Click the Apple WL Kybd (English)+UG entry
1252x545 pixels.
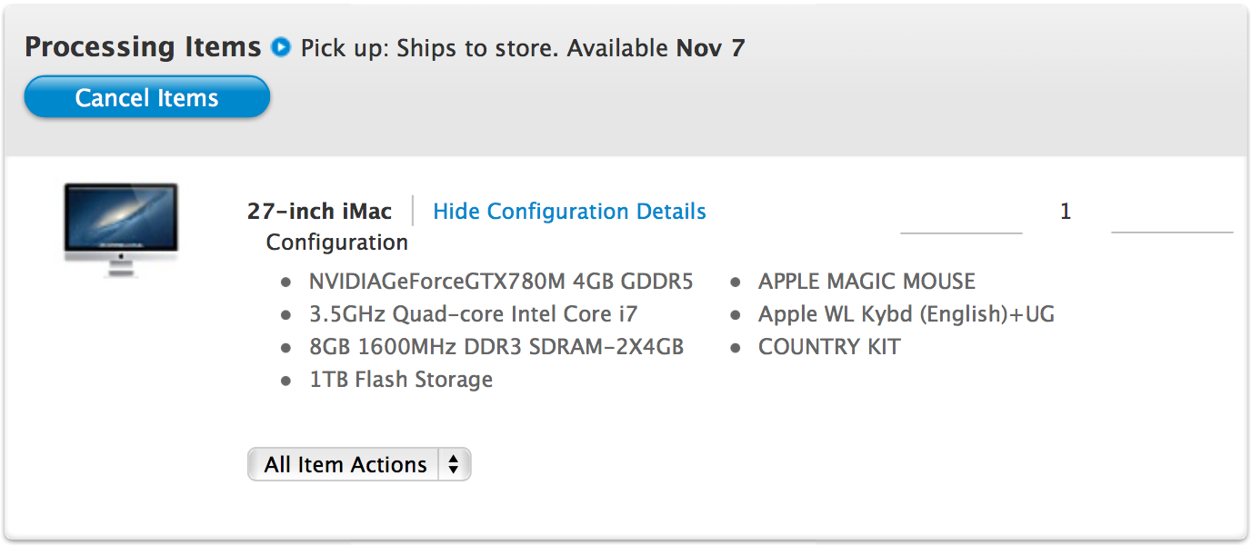click(906, 314)
